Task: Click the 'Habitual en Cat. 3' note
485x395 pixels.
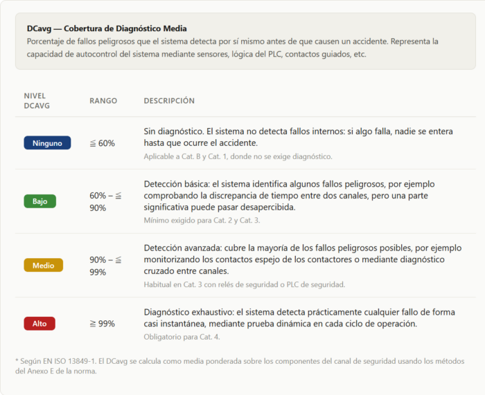Action: tap(245, 284)
